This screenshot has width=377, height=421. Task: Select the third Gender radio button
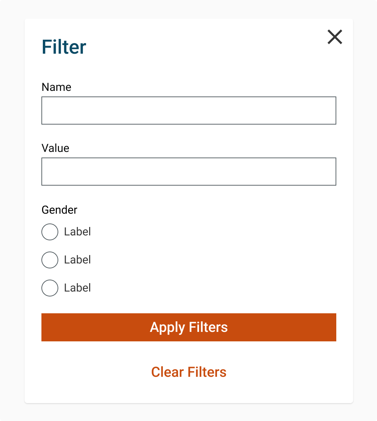pos(50,288)
